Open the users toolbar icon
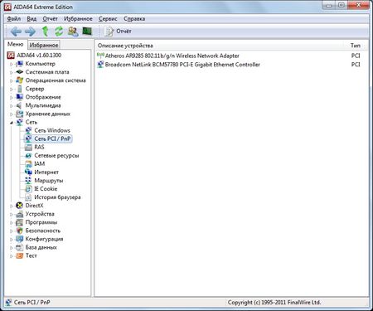Image resolution: width=373 pixels, height=311 pixels. pyautogui.click(x=73, y=32)
